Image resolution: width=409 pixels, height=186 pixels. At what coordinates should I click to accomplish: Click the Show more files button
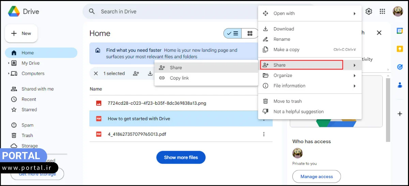click(x=181, y=157)
